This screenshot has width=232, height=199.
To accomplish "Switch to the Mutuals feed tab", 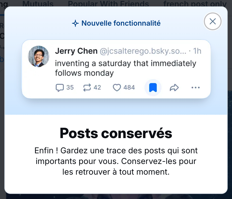I will [x=38, y=4].
